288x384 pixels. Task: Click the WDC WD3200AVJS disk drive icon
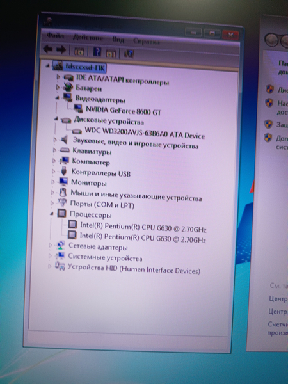tap(77, 131)
